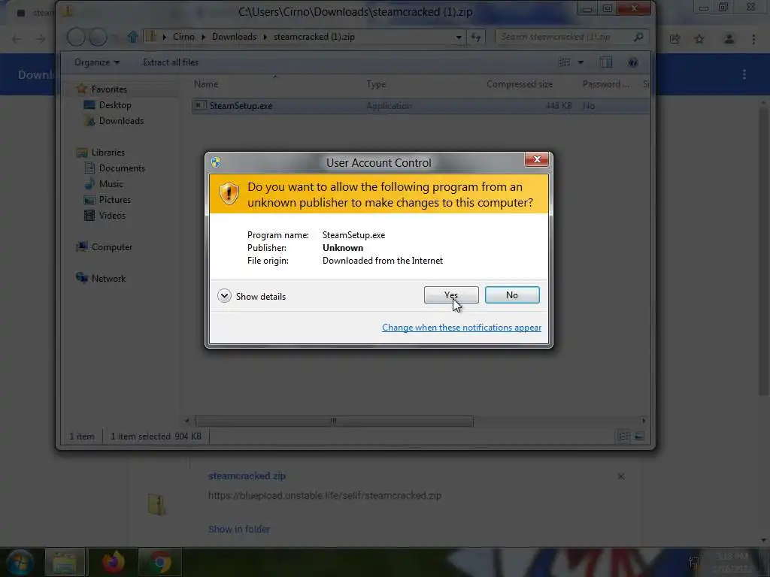Open browser three-dot menu
Viewport: 770px width, 577px height.
click(x=753, y=39)
